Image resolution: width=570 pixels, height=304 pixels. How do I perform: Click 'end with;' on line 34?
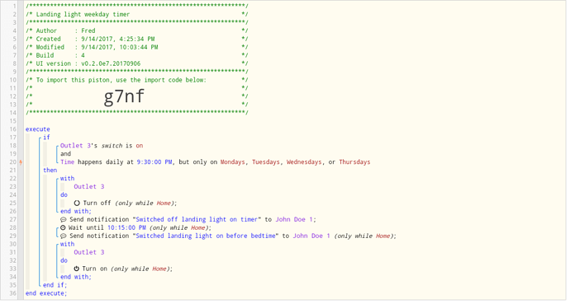tap(76, 277)
